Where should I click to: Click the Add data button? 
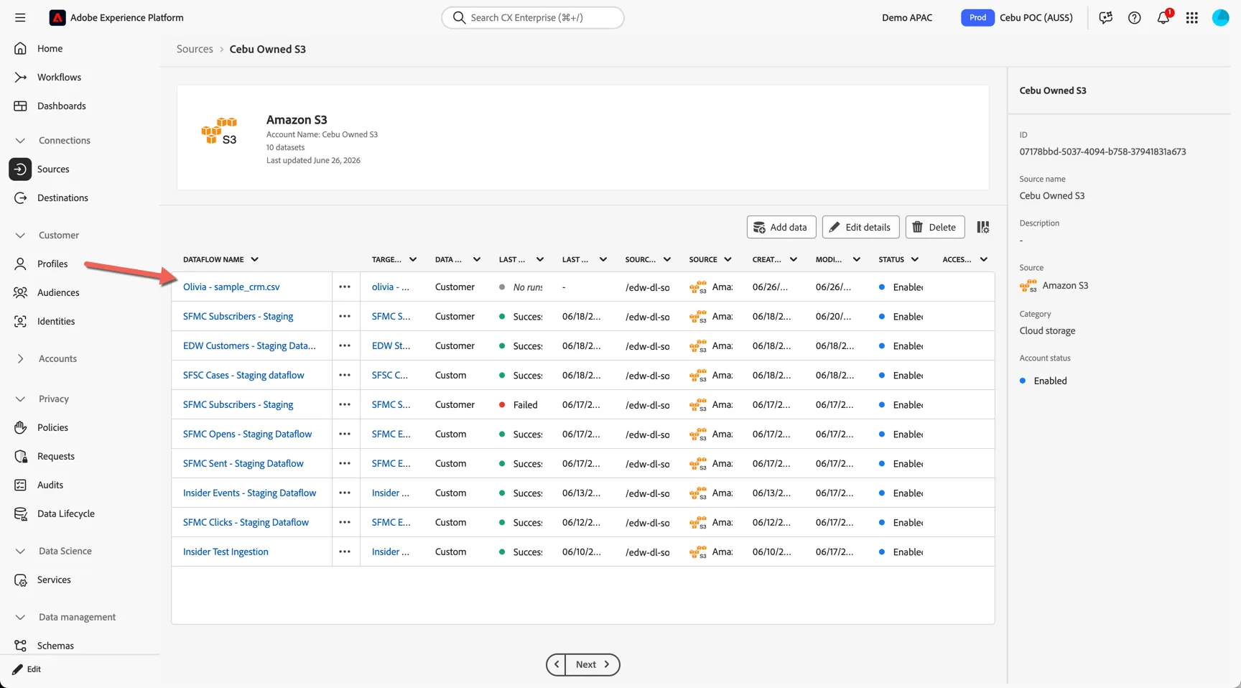[x=781, y=227]
